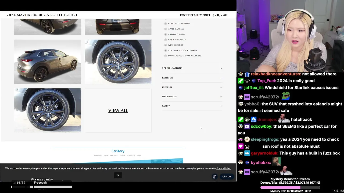Viewport: 344px width, 193px height.
Task: Click the green sword badge next to Top_Fuel
Action: click(x=241, y=81)
